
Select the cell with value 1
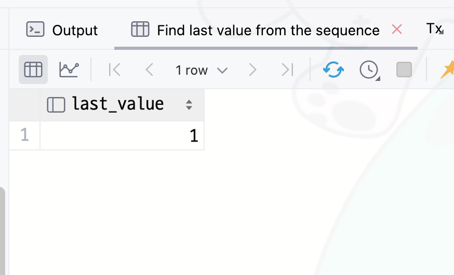click(x=122, y=135)
